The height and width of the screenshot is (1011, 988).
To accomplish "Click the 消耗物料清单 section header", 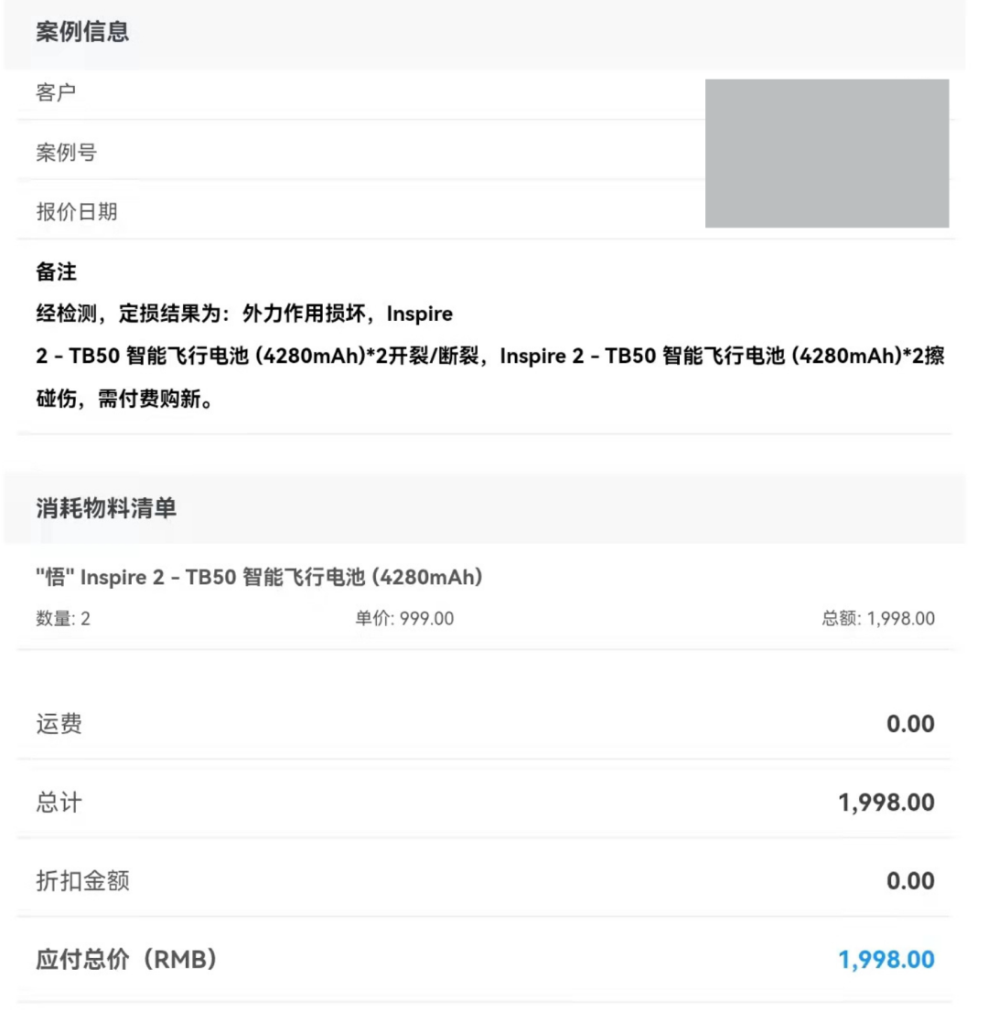I will [106, 508].
